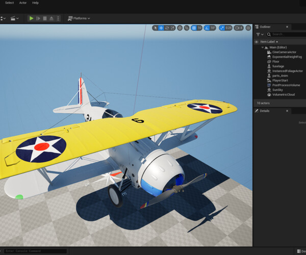Image resolution: width=306 pixels, height=255 pixels.
Task: Sort by Item Label column header
Action: point(269,42)
